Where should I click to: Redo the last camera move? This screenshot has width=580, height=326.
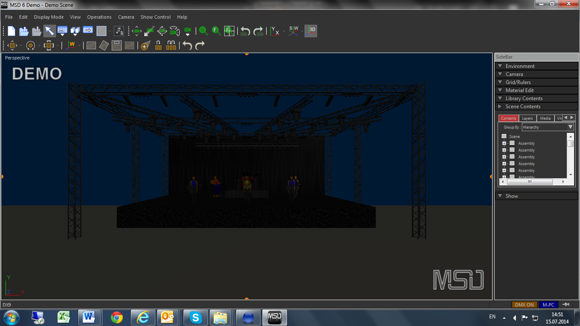(x=258, y=31)
